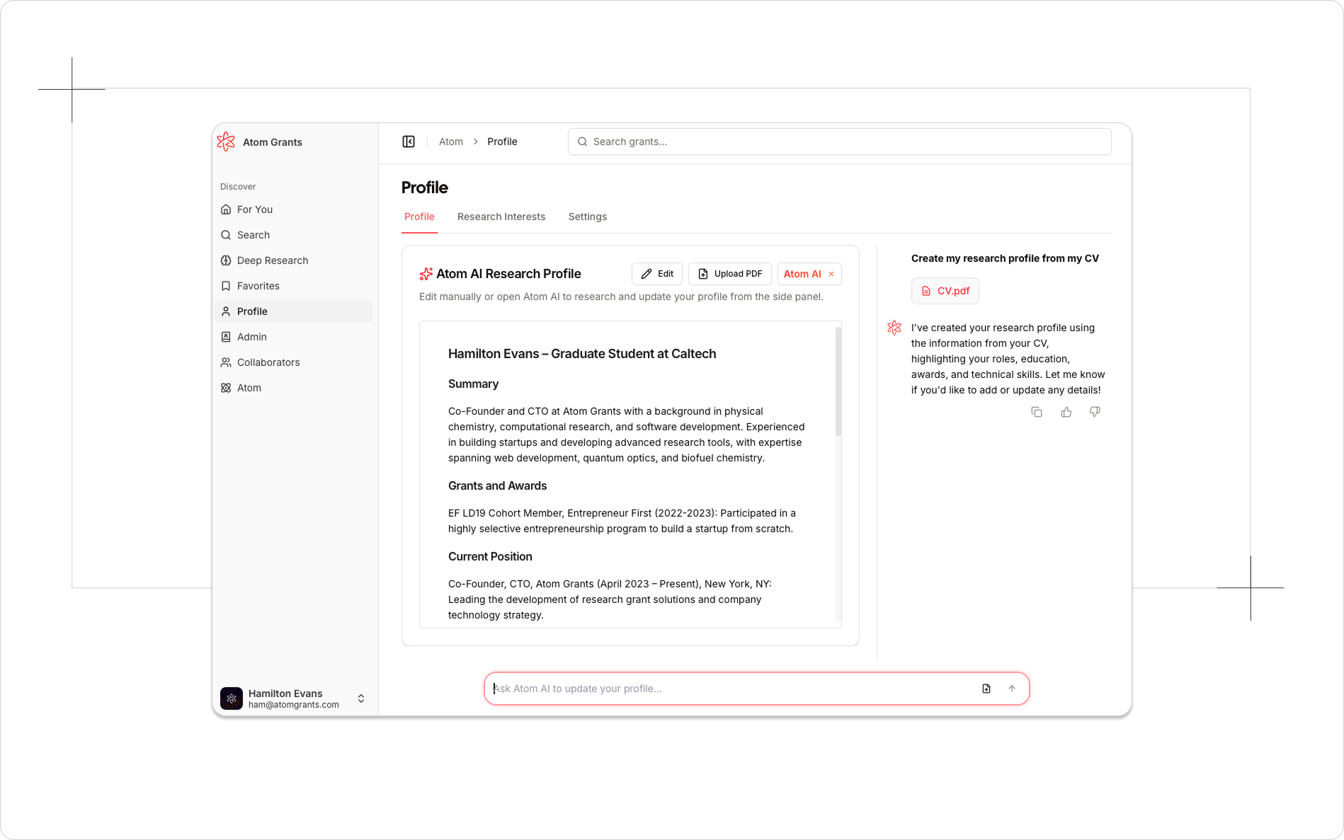Focus the Search grants field
The width and height of the screenshot is (1344, 840).
(x=839, y=142)
